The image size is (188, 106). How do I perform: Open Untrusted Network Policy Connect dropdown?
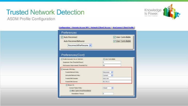[x=108, y=75]
